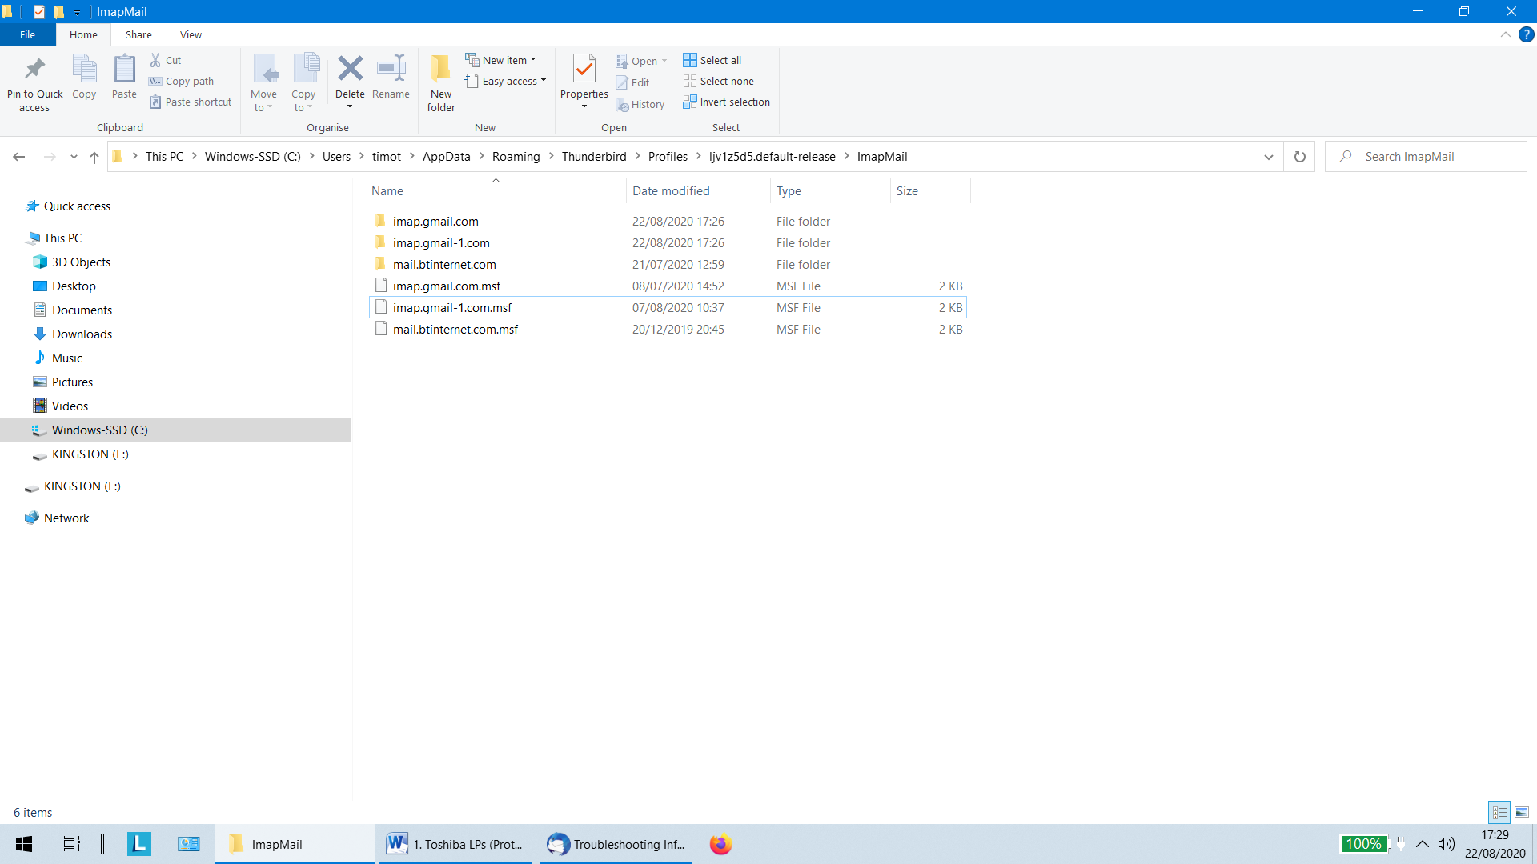Create a New folder from ribbon
Screen dimensions: 1537x864
pyautogui.click(x=441, y=83)
